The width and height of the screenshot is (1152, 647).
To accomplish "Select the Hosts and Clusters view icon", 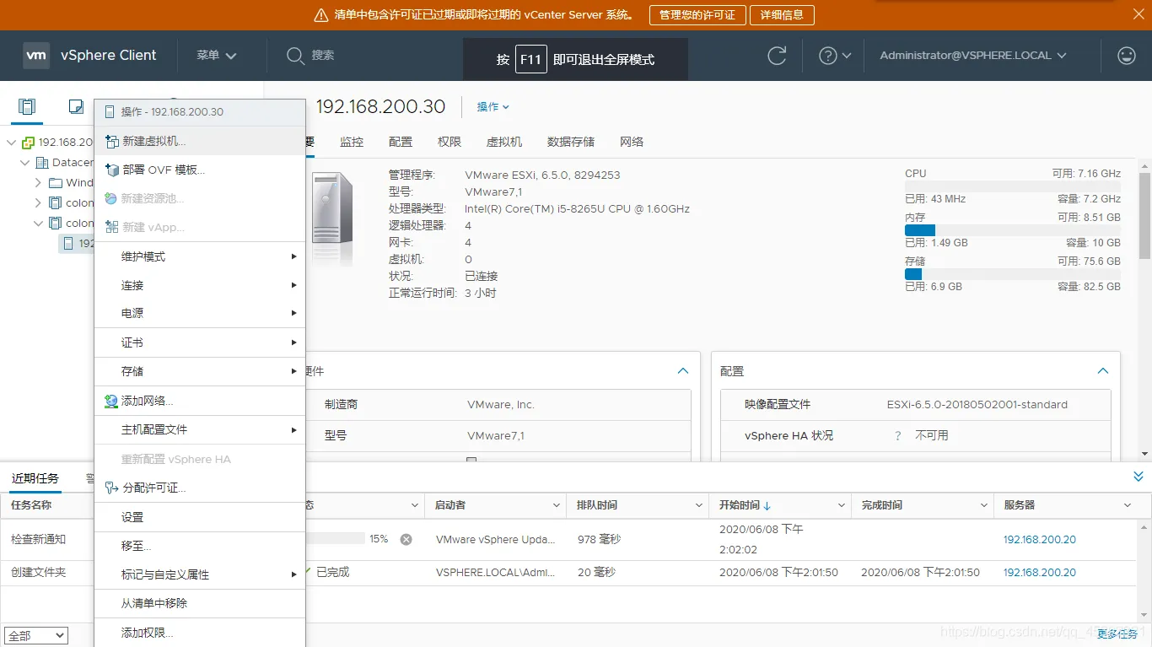I will click(27, 106).
